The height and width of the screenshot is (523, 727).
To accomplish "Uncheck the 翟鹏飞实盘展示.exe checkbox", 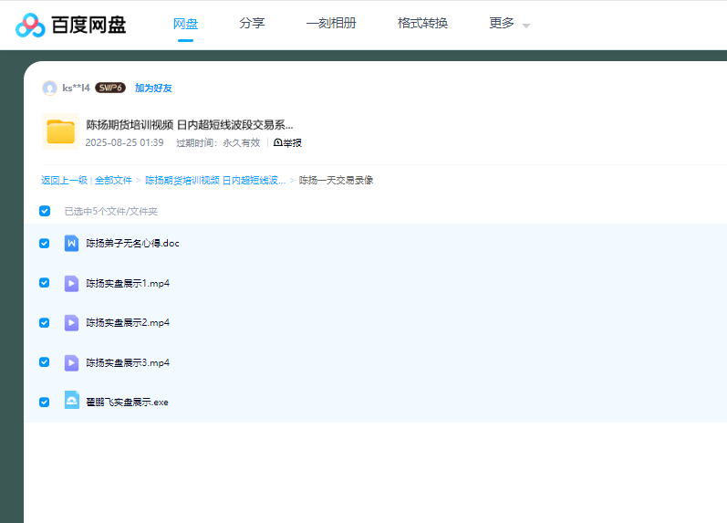I will coord(45,402).
